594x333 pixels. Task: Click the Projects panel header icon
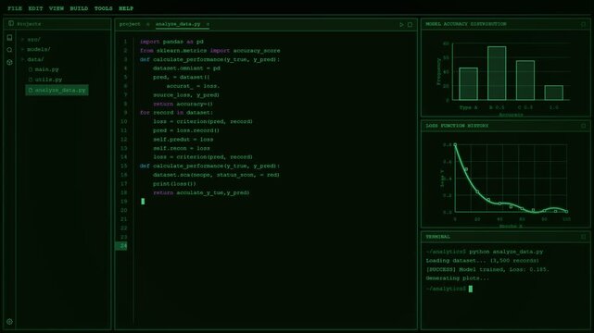pyautogui.click(x=11, y=23)
